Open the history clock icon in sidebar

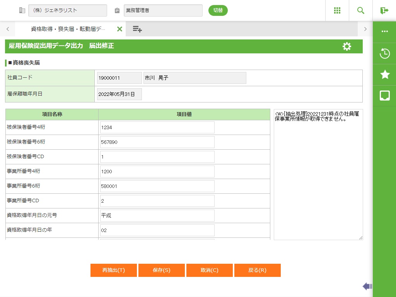coord(384,53)
